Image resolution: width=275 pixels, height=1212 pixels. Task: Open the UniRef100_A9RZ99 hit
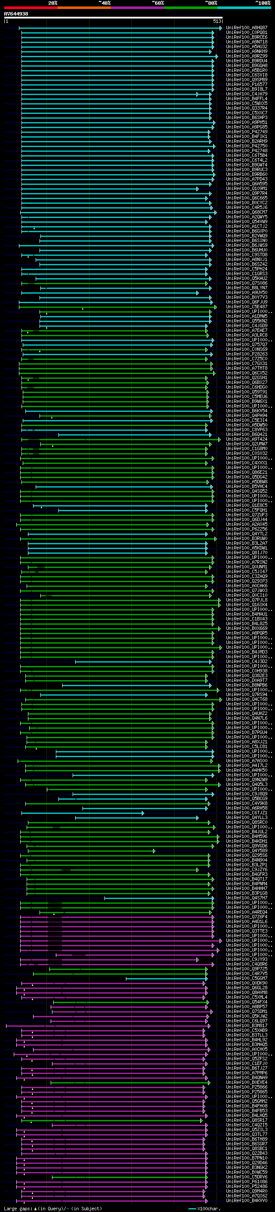click(x=247, y=56)
